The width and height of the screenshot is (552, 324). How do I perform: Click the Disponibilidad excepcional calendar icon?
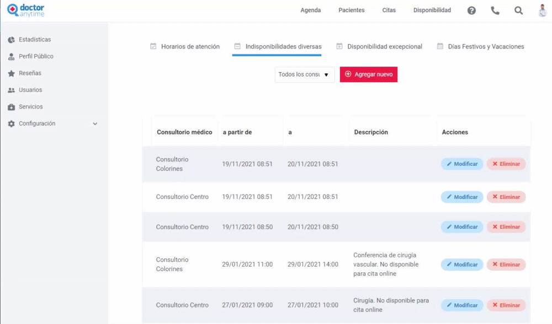339,46
